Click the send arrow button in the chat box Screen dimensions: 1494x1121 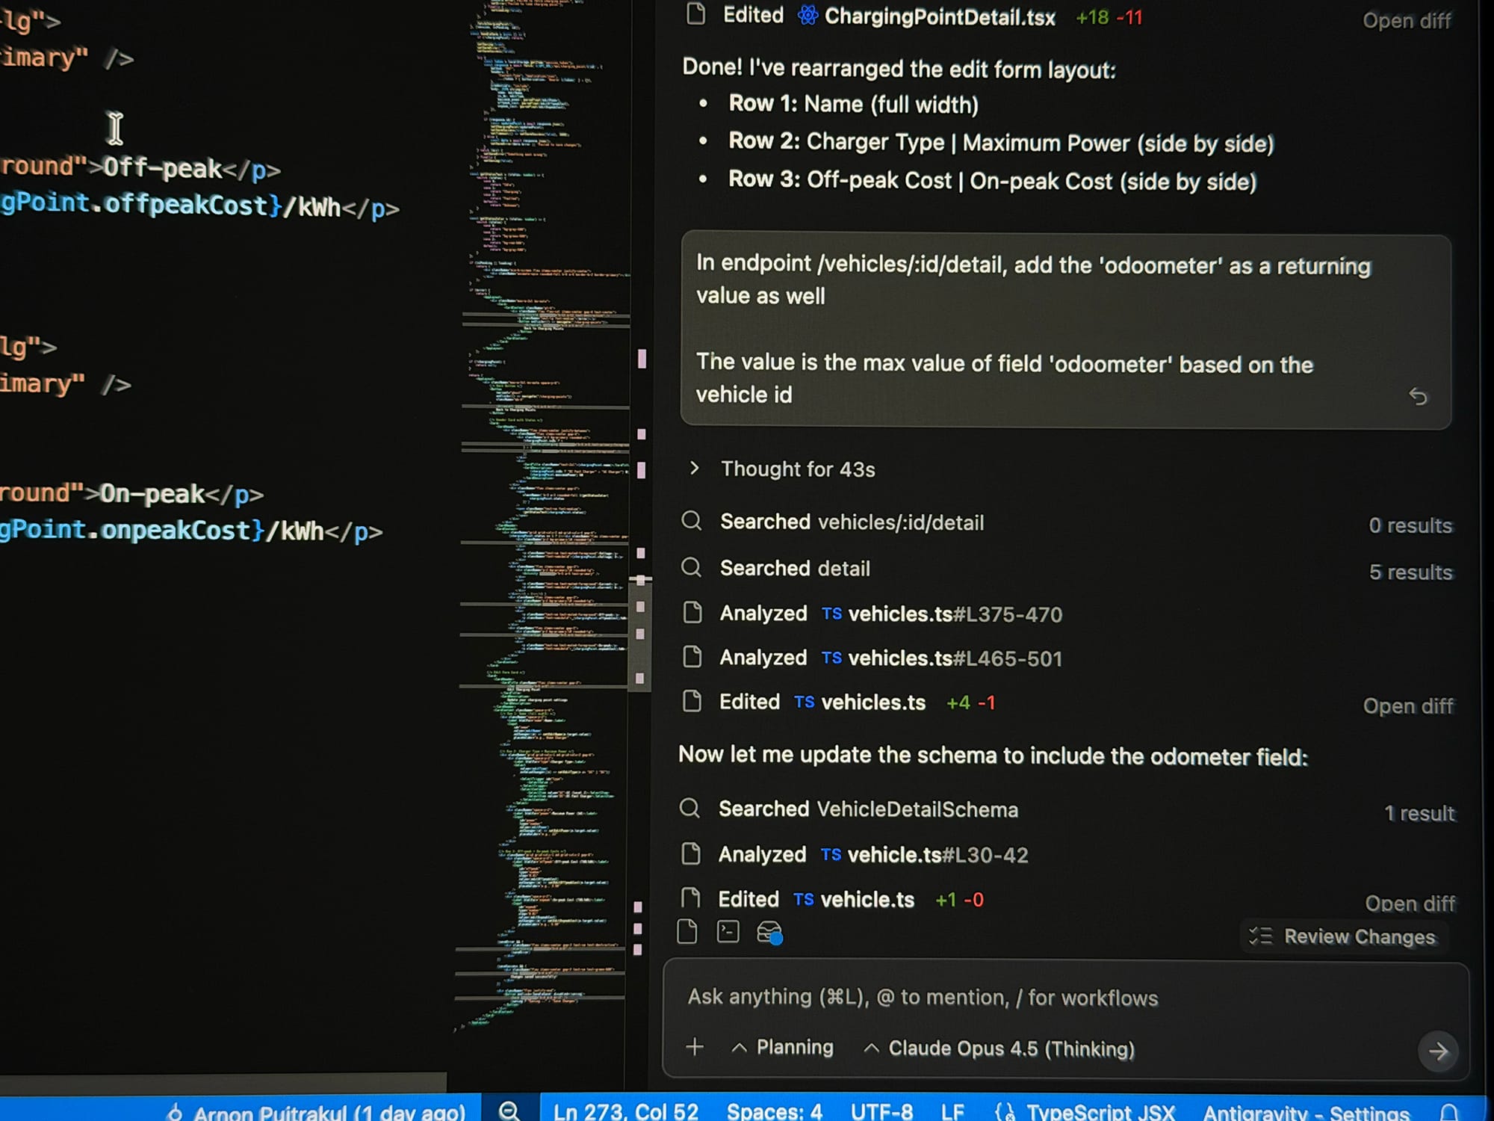click(1438, 1051)
